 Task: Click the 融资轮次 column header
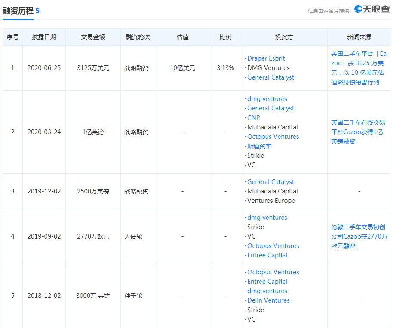[x=138, y=37]
